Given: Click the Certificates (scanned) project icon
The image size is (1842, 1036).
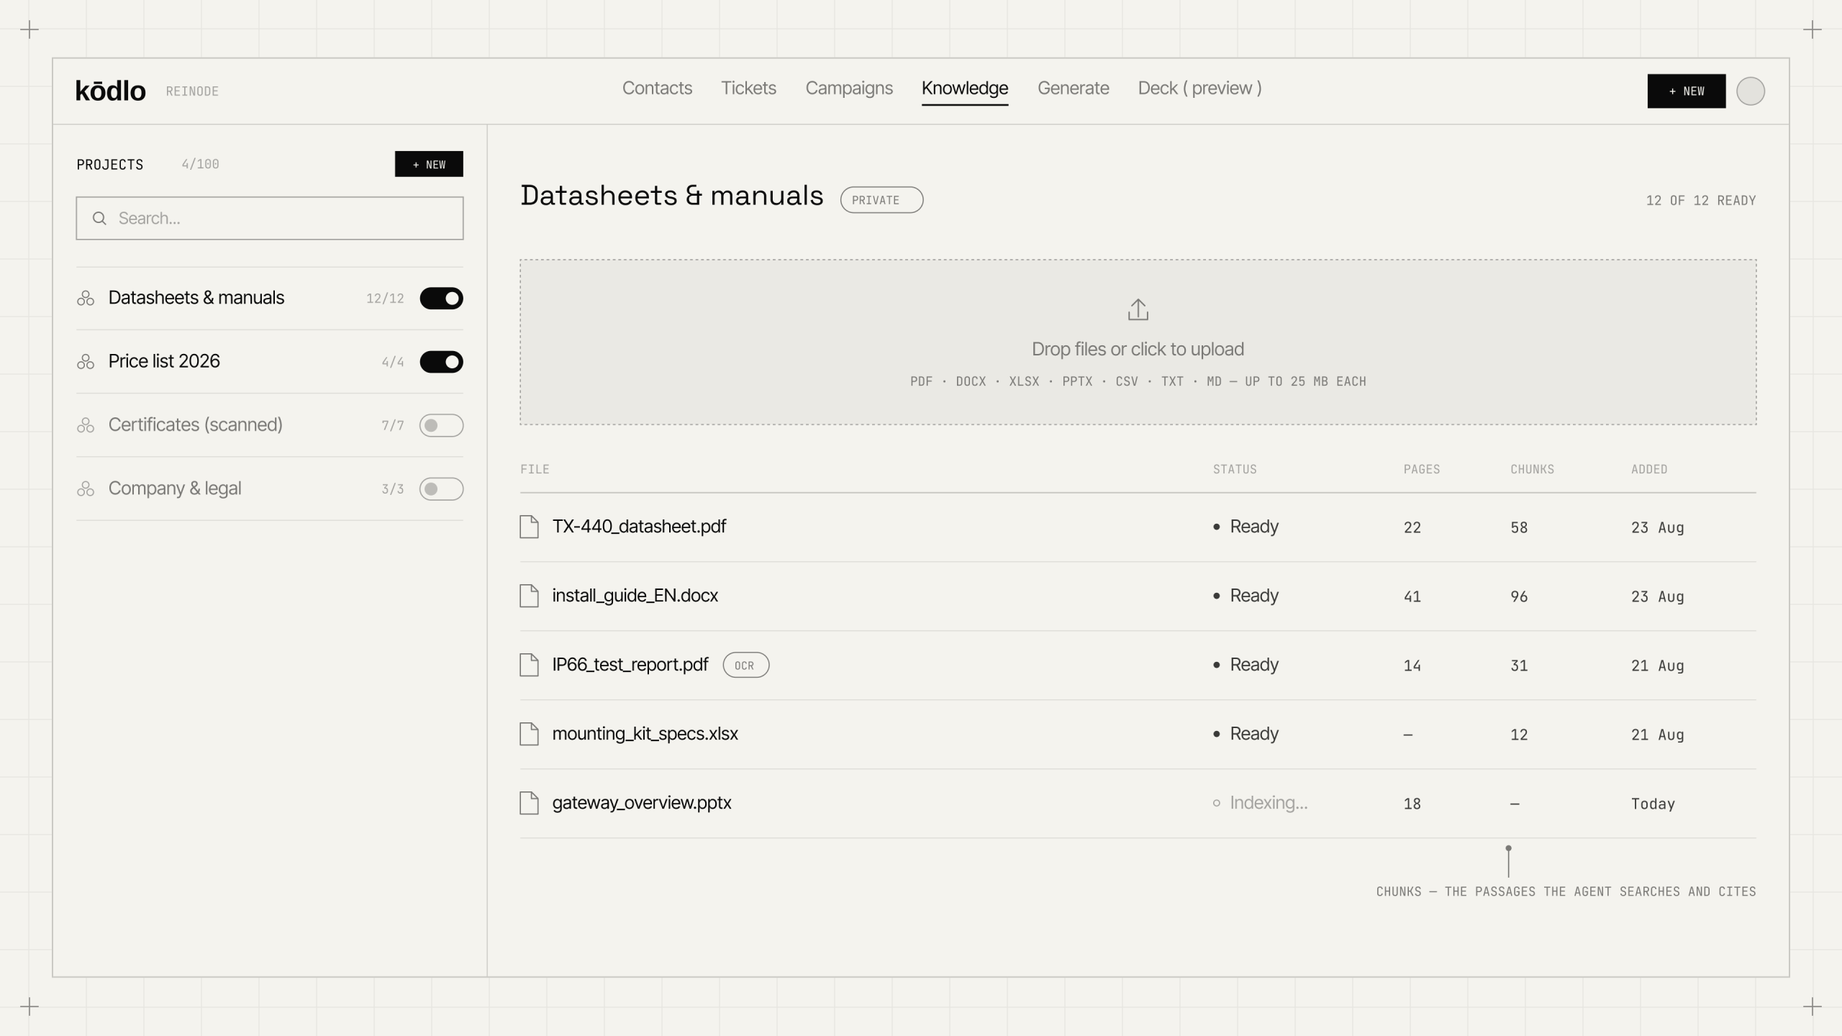Looking at the screenshot, I should (86, 425).
